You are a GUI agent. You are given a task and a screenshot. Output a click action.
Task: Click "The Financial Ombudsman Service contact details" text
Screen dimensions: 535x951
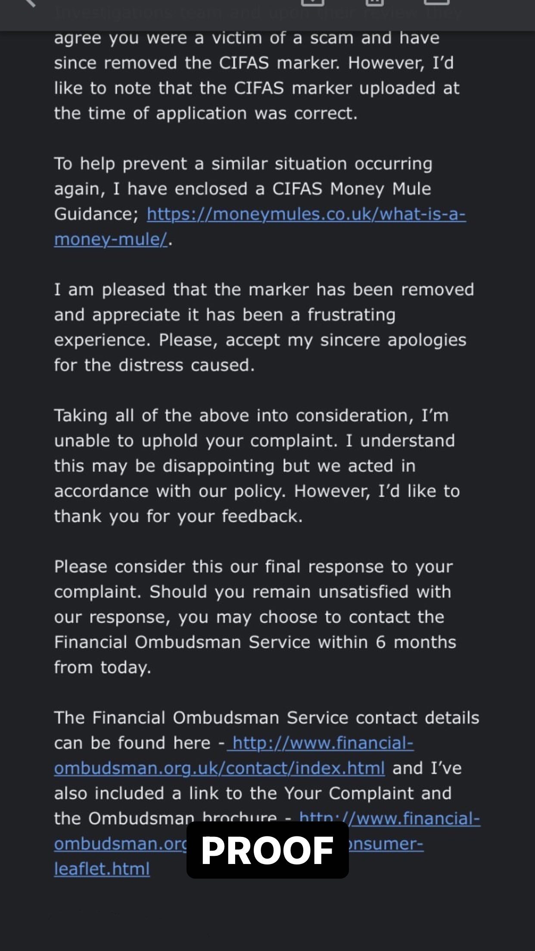click(x=266, y=718)
